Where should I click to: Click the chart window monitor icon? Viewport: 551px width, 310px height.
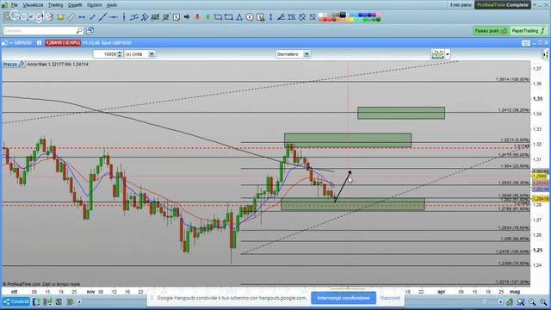[526, 43]
